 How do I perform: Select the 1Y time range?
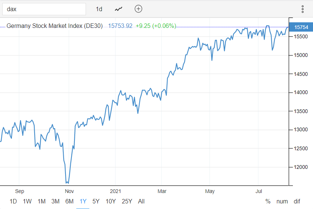[x=83, y=202]
